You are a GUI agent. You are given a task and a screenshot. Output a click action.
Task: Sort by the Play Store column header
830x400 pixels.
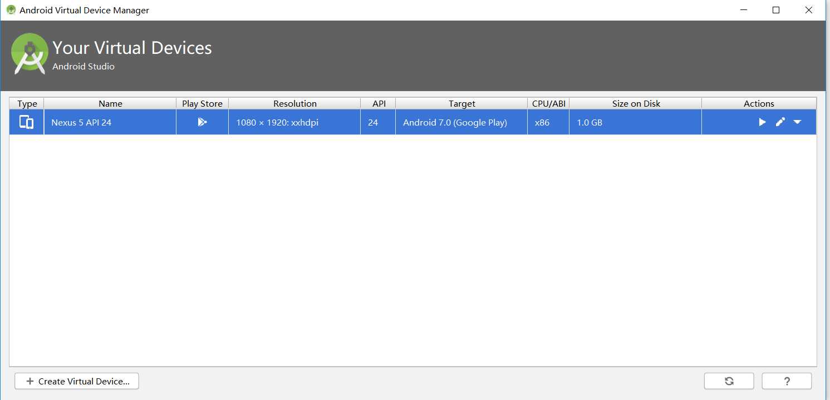[x=202, y=103]
